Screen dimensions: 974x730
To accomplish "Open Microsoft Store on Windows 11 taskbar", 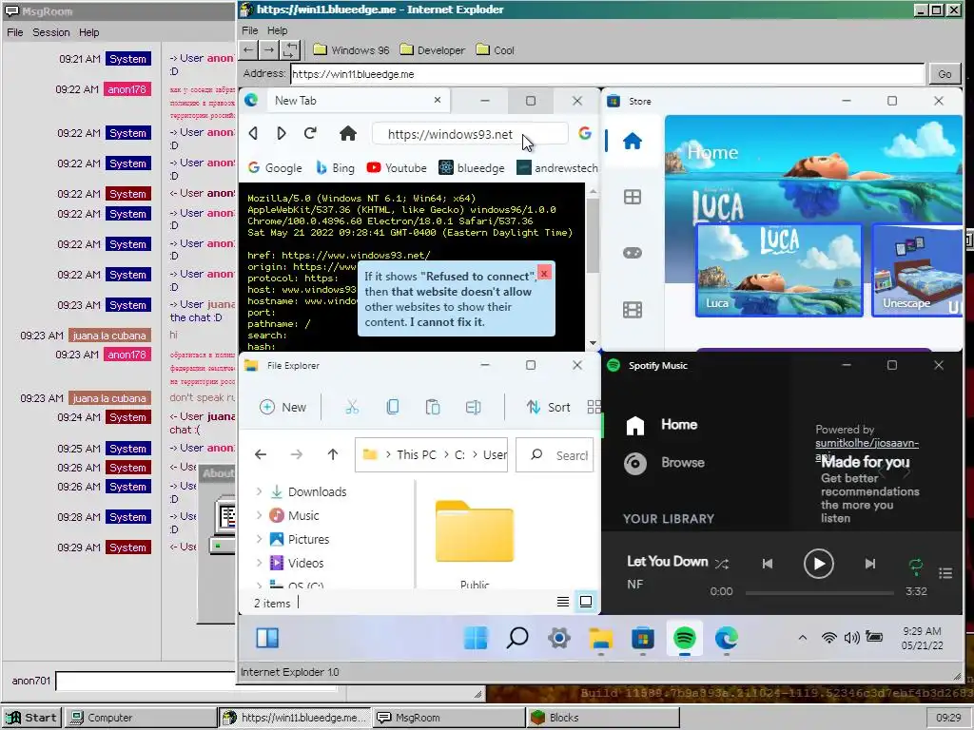I will point(643,638).
